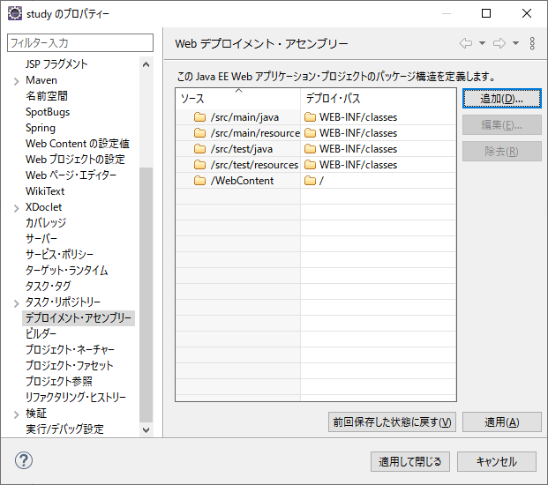The image size is (548, 485).
Task: Select SpotBugs in the property tree
Action: (x=48, y=112)
